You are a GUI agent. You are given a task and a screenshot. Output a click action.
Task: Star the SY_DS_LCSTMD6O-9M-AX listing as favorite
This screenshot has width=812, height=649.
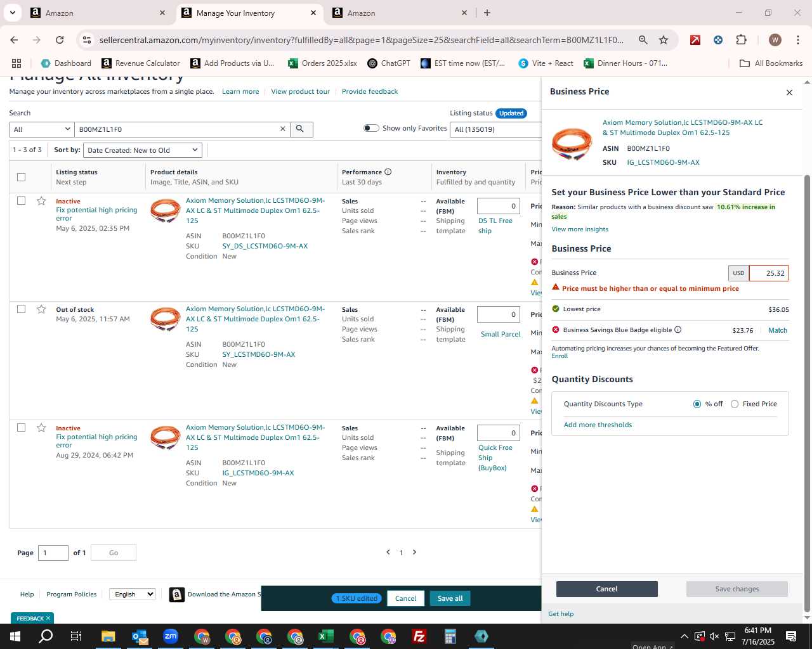41,201
